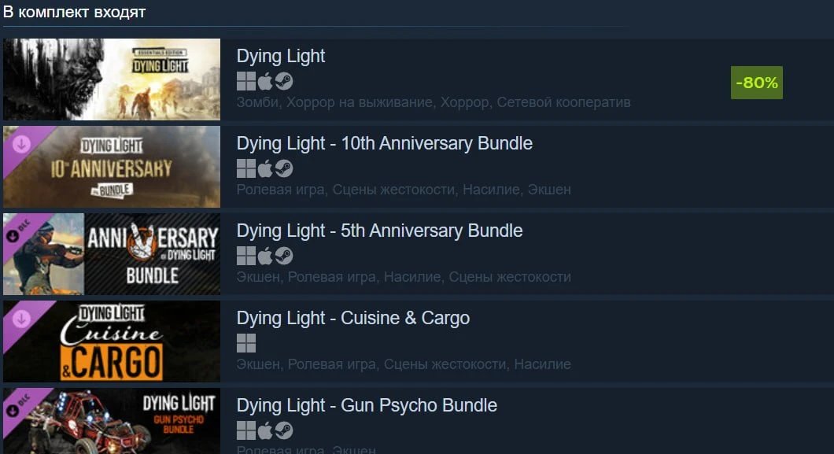Open the Dying Light game title link
Viewport: 834px width, 454px height.
click(x=281, y=56)
